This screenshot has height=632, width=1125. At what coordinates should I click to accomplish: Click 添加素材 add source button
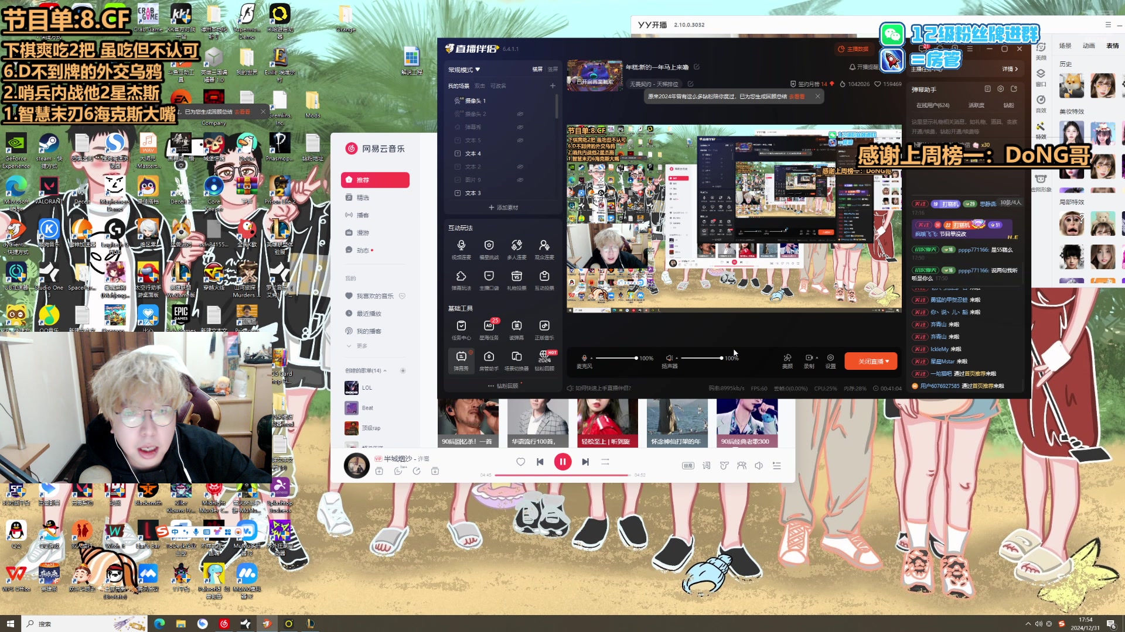(503, 208)
